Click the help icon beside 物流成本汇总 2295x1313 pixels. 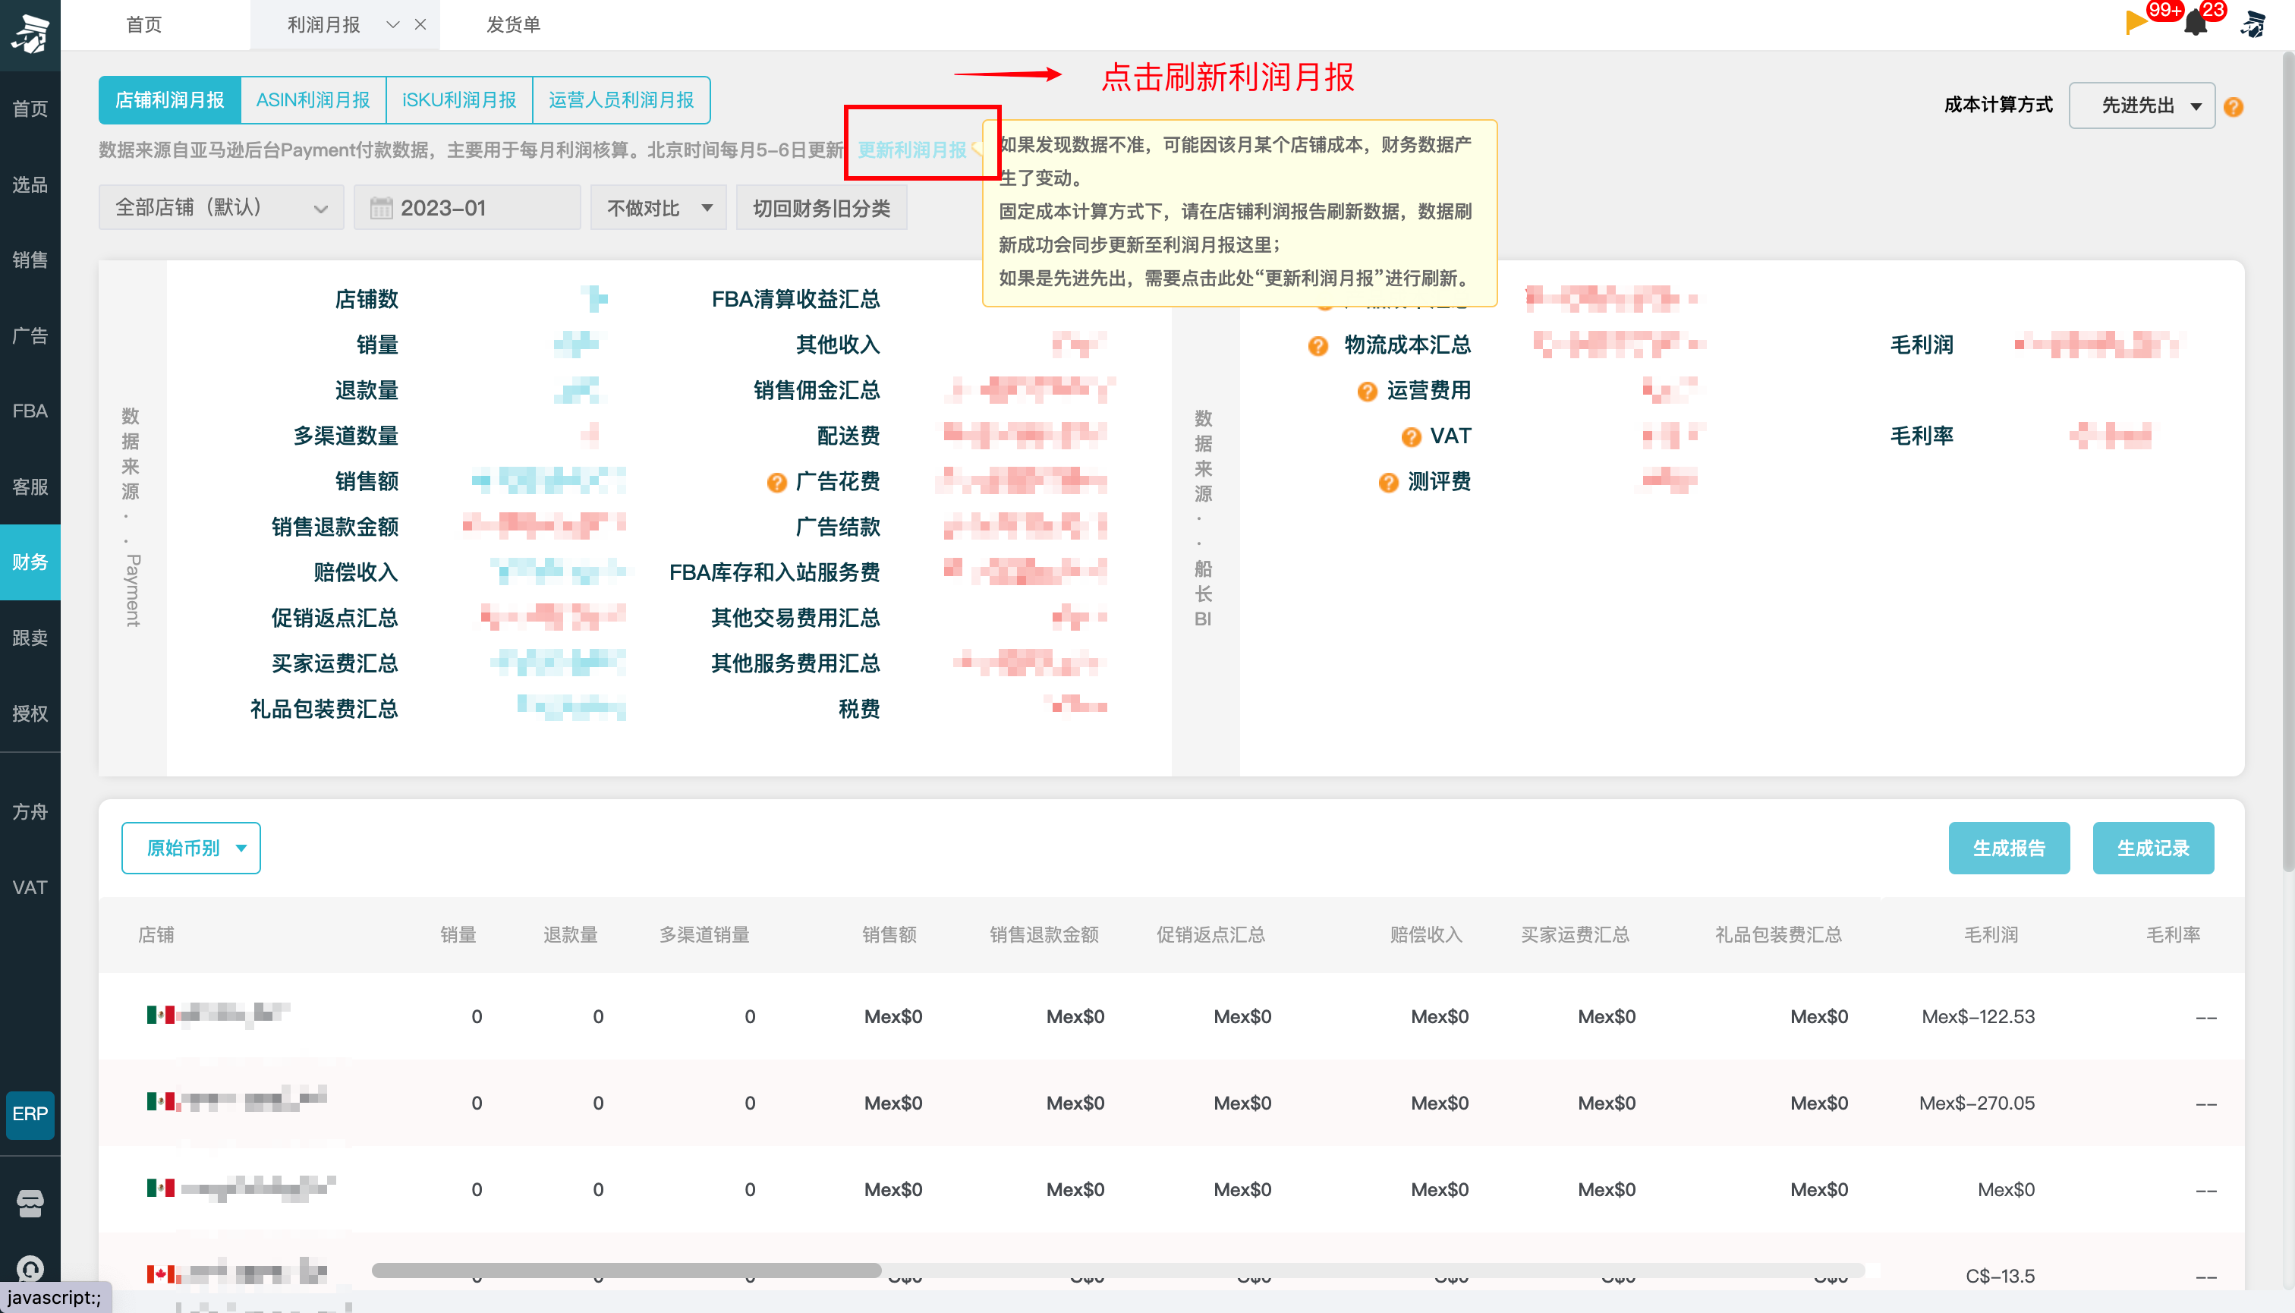(1317, 345)
